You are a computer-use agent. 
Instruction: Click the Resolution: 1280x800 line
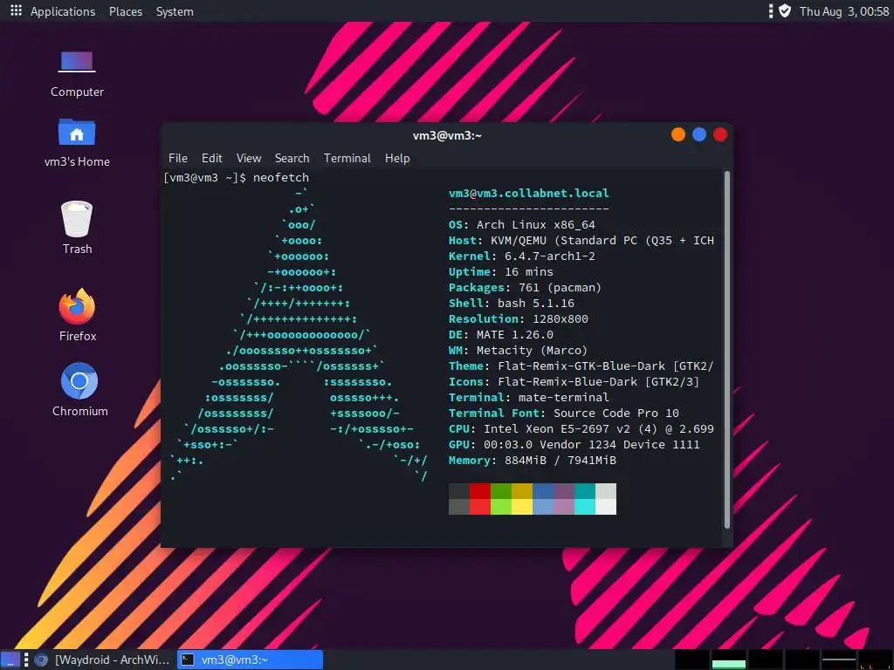click(x=519, y=318)
